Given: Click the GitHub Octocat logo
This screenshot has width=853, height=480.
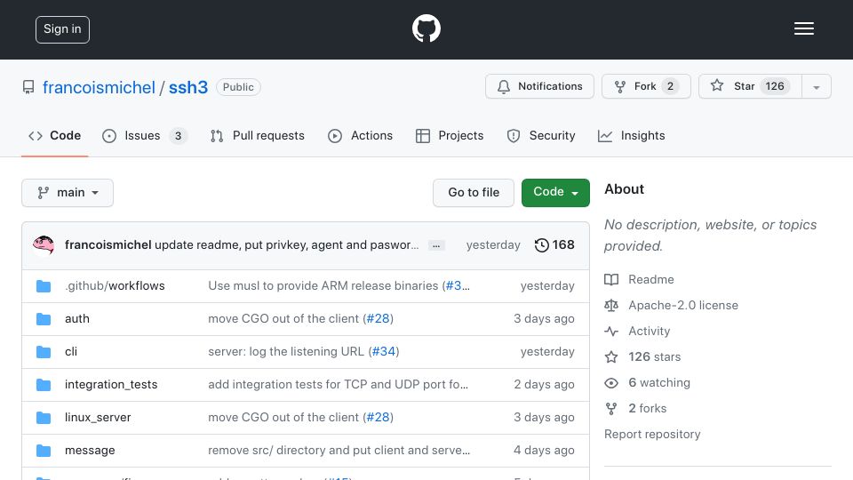Looking at the screenshot, I should pos(426,28).
